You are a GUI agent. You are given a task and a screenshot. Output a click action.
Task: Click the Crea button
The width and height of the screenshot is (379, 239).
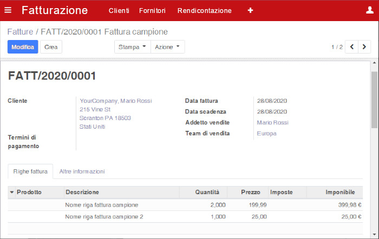tap(51, 47)
